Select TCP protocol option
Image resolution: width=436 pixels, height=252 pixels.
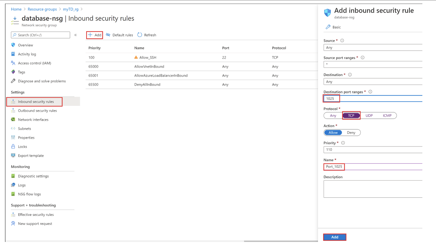tap(351, 116)
